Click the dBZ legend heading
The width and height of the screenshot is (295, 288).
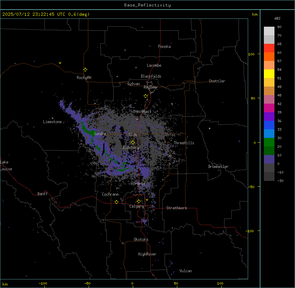(x=277, y=18)
